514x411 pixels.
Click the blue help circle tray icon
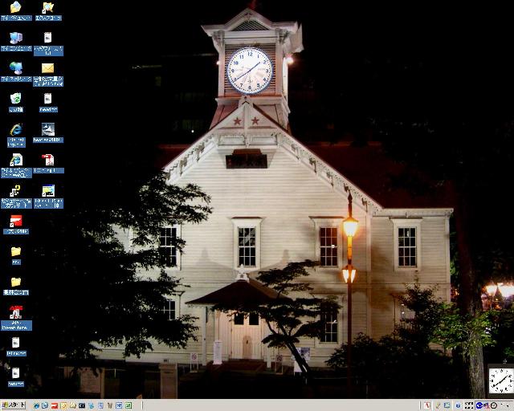pos(459,405)
